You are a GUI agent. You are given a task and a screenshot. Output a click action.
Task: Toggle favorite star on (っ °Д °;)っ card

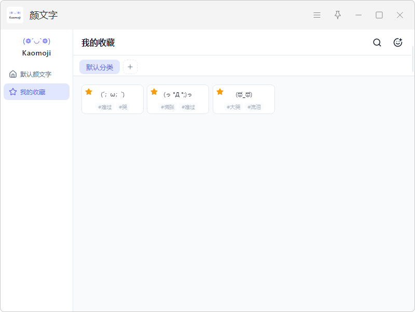tap(154, 92)
